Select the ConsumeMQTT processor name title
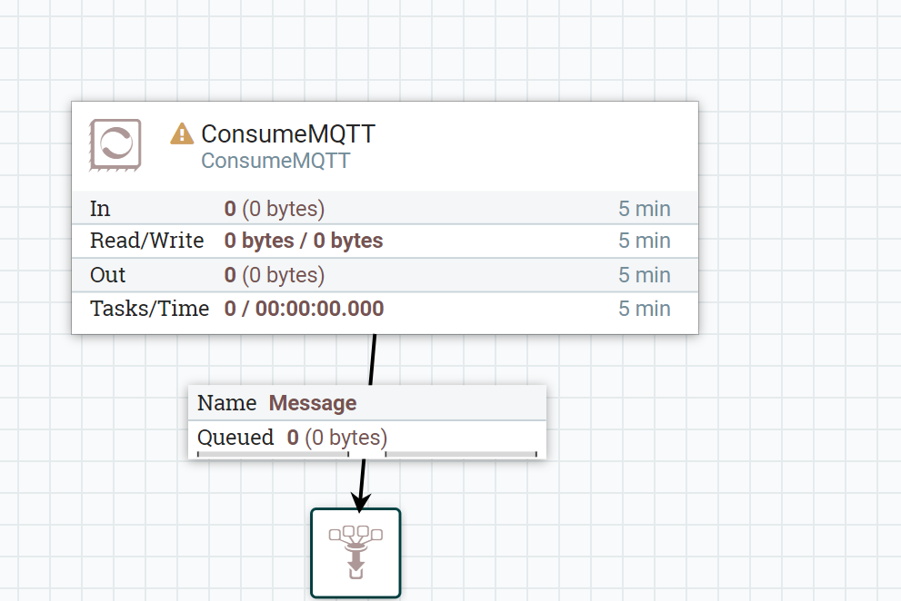The width and height of the screenshot is (901, 601). [287, 134]
